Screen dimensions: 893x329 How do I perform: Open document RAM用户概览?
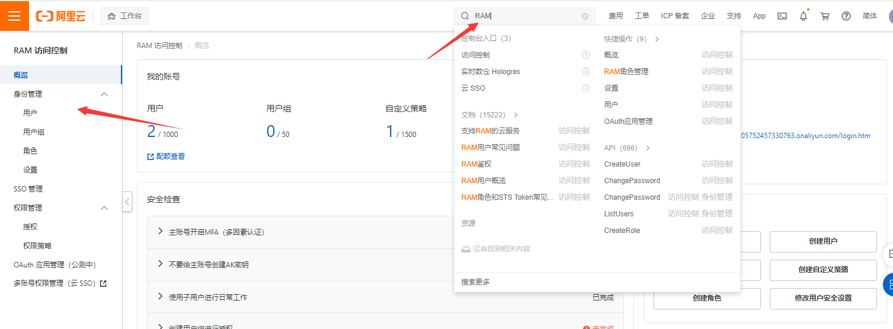(483, 181)
